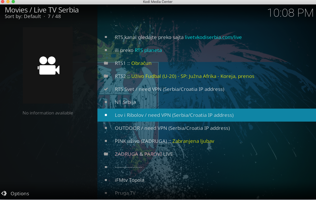This screenshot has width=316, height=200.
Task: Maximize Kodi window with green button
Action: pos(13,2)
